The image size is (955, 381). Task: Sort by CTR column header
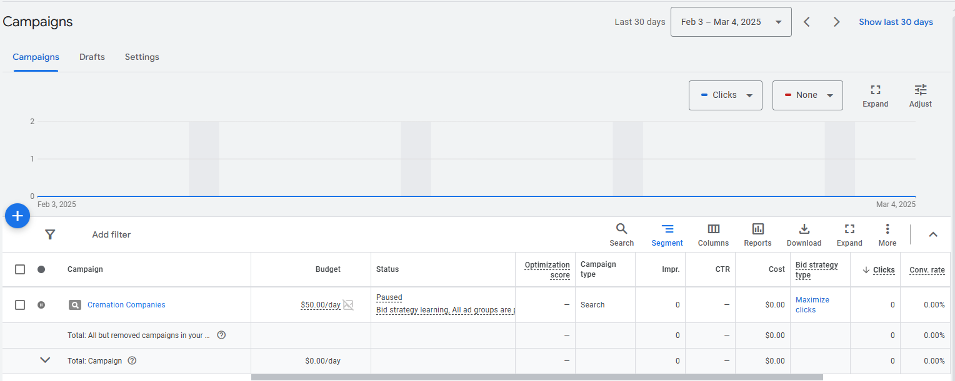click(x=722, y=269)
